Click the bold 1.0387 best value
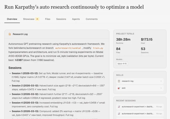Viewport: 170px width, 119px height. [x=19, y=60]
